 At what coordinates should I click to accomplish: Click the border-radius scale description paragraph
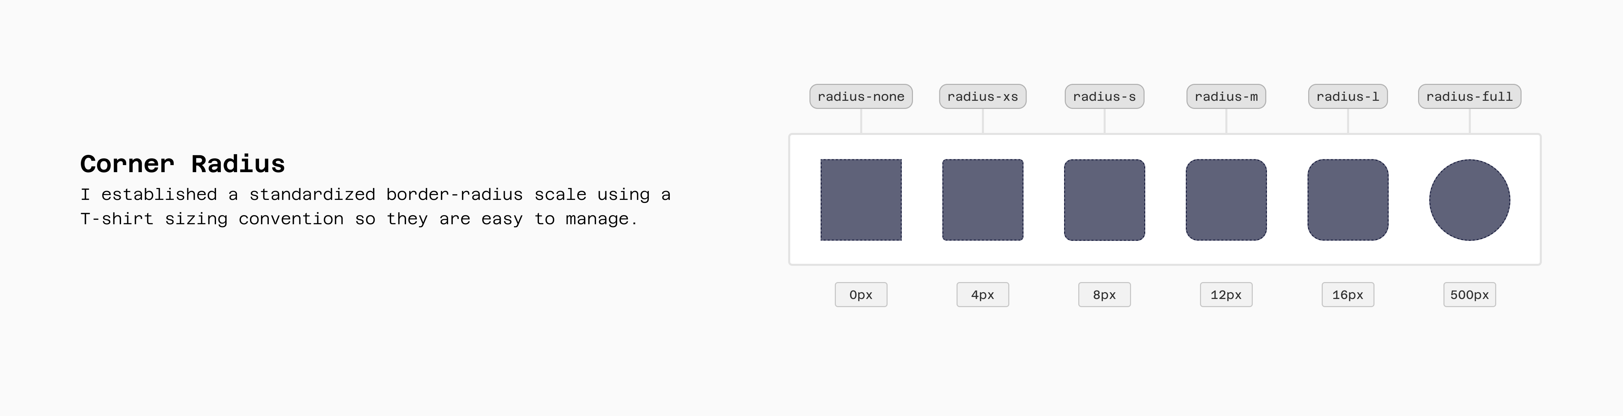376,207
